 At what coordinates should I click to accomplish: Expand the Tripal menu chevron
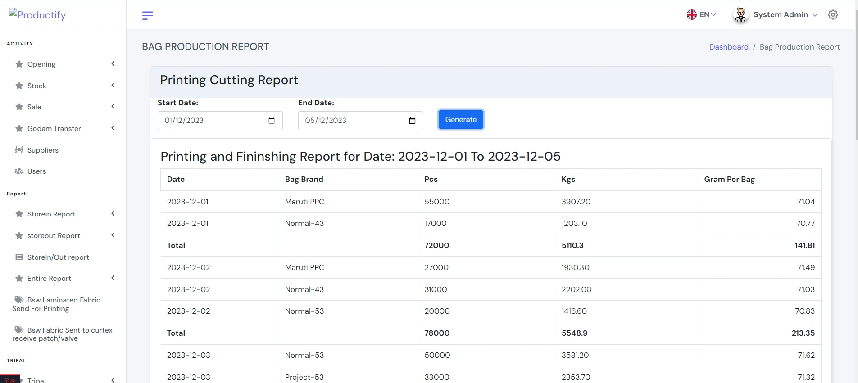[x=113, y=380]
